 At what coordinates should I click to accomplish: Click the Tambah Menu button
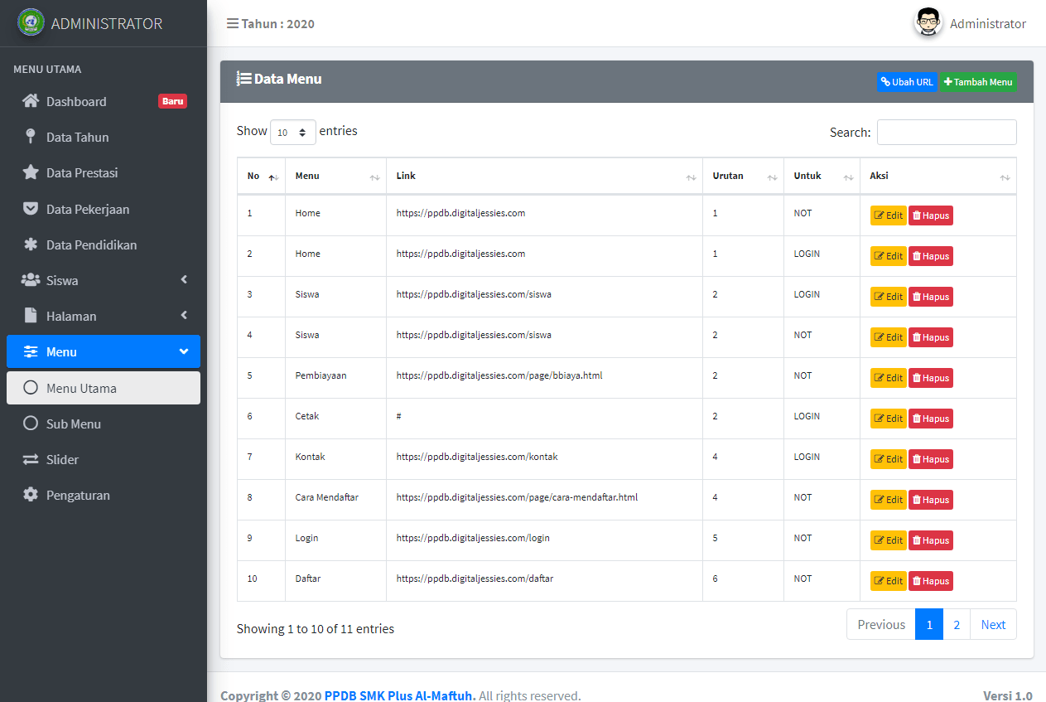coord(978,82)
